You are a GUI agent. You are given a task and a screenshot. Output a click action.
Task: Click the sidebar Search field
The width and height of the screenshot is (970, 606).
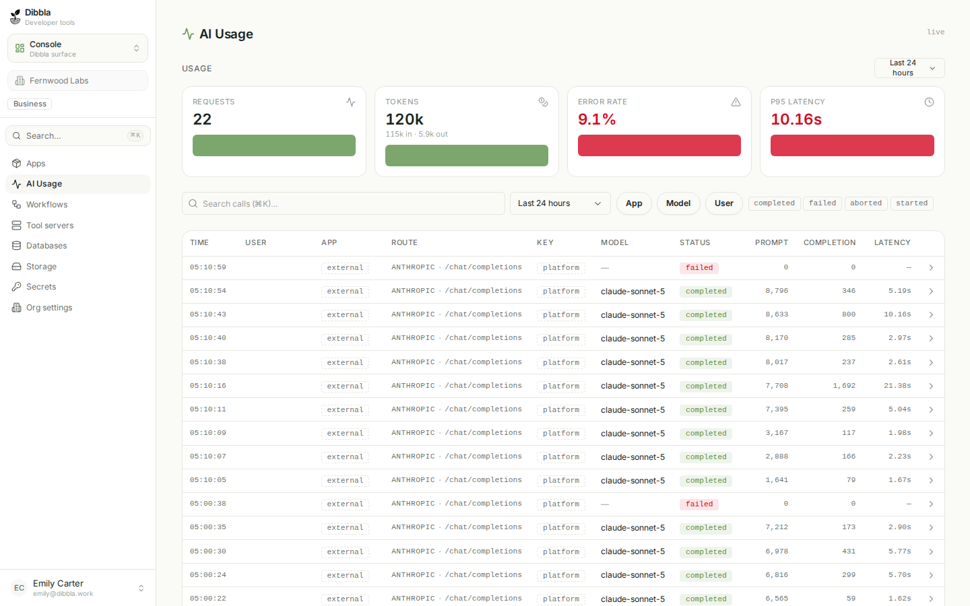(78, 136)
